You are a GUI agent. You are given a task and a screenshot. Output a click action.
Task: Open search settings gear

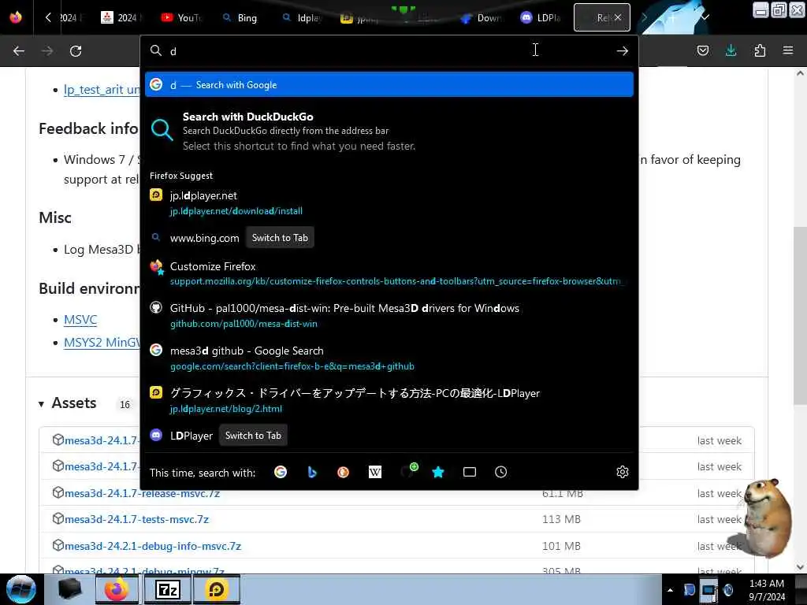tap(623, 472)
